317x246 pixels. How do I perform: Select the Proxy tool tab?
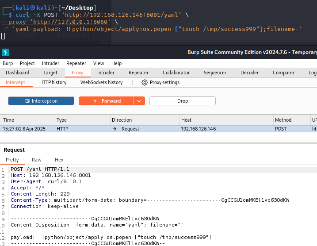pos(77,73)
